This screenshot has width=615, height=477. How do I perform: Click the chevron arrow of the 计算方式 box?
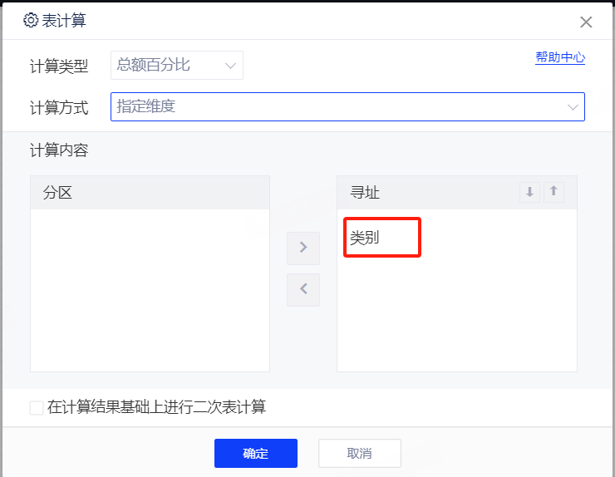(x=573, y=107)
